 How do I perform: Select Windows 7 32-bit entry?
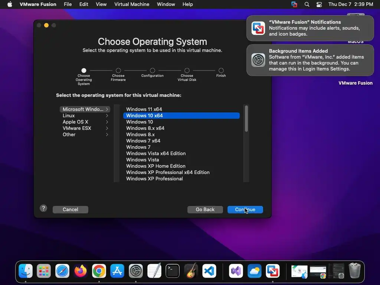181,147
